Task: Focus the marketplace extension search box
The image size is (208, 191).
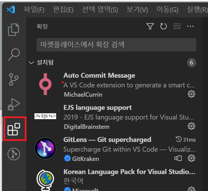Action: (x=116, y=45)
